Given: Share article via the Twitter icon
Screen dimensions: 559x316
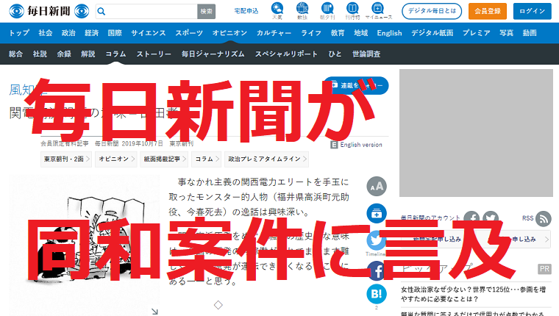Looking at the screenshot, I should click(x=377, y=240).
